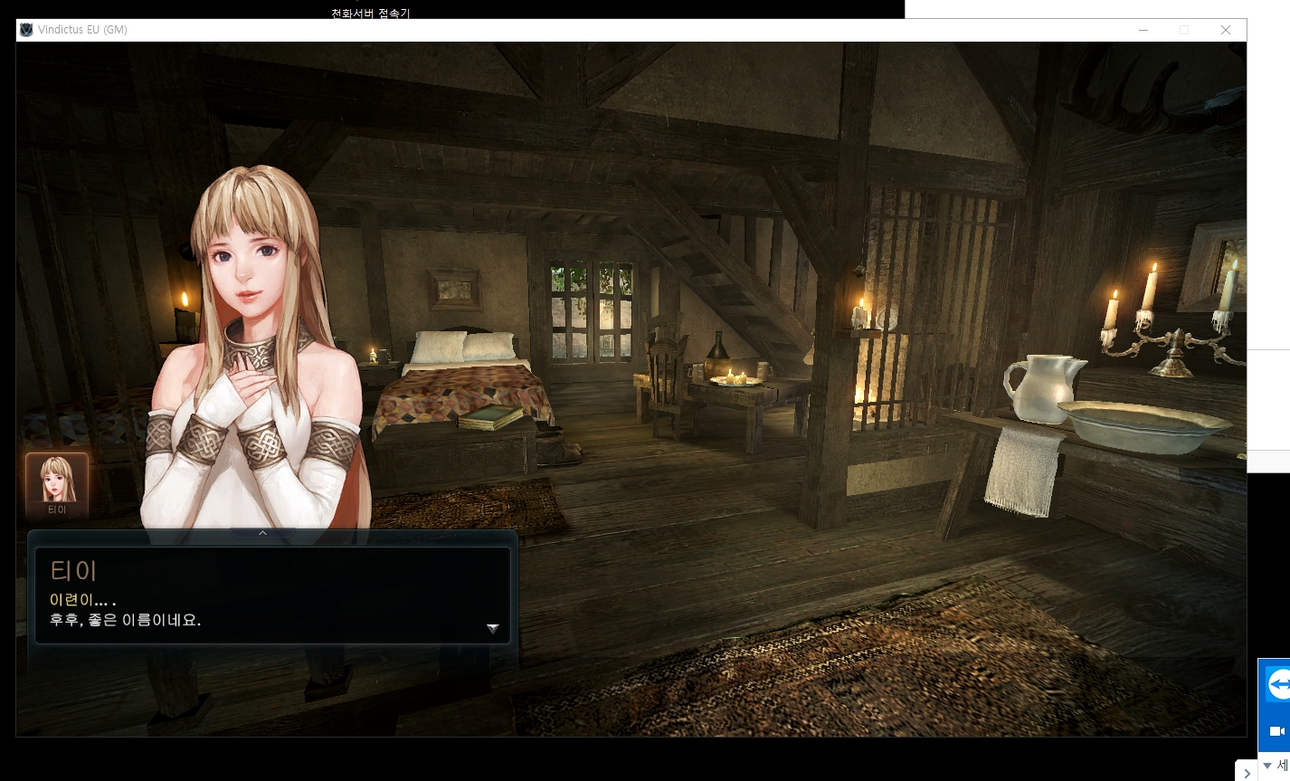The height and width of the screenshot is (781, 1290).
Task: Click the green book on the chest
Action: [x=490, y=417]
